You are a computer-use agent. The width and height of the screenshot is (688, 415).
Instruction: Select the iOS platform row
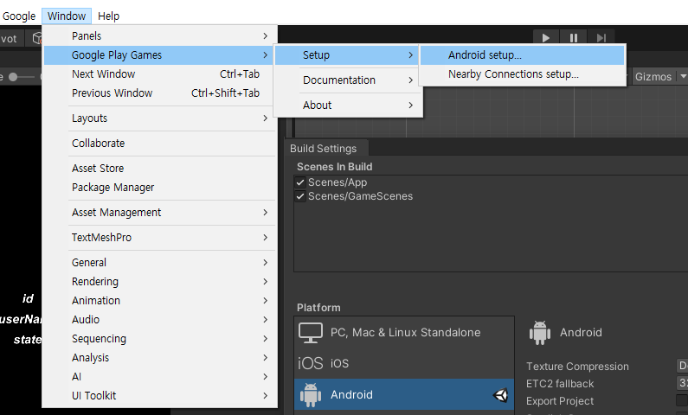coord(403,363)
